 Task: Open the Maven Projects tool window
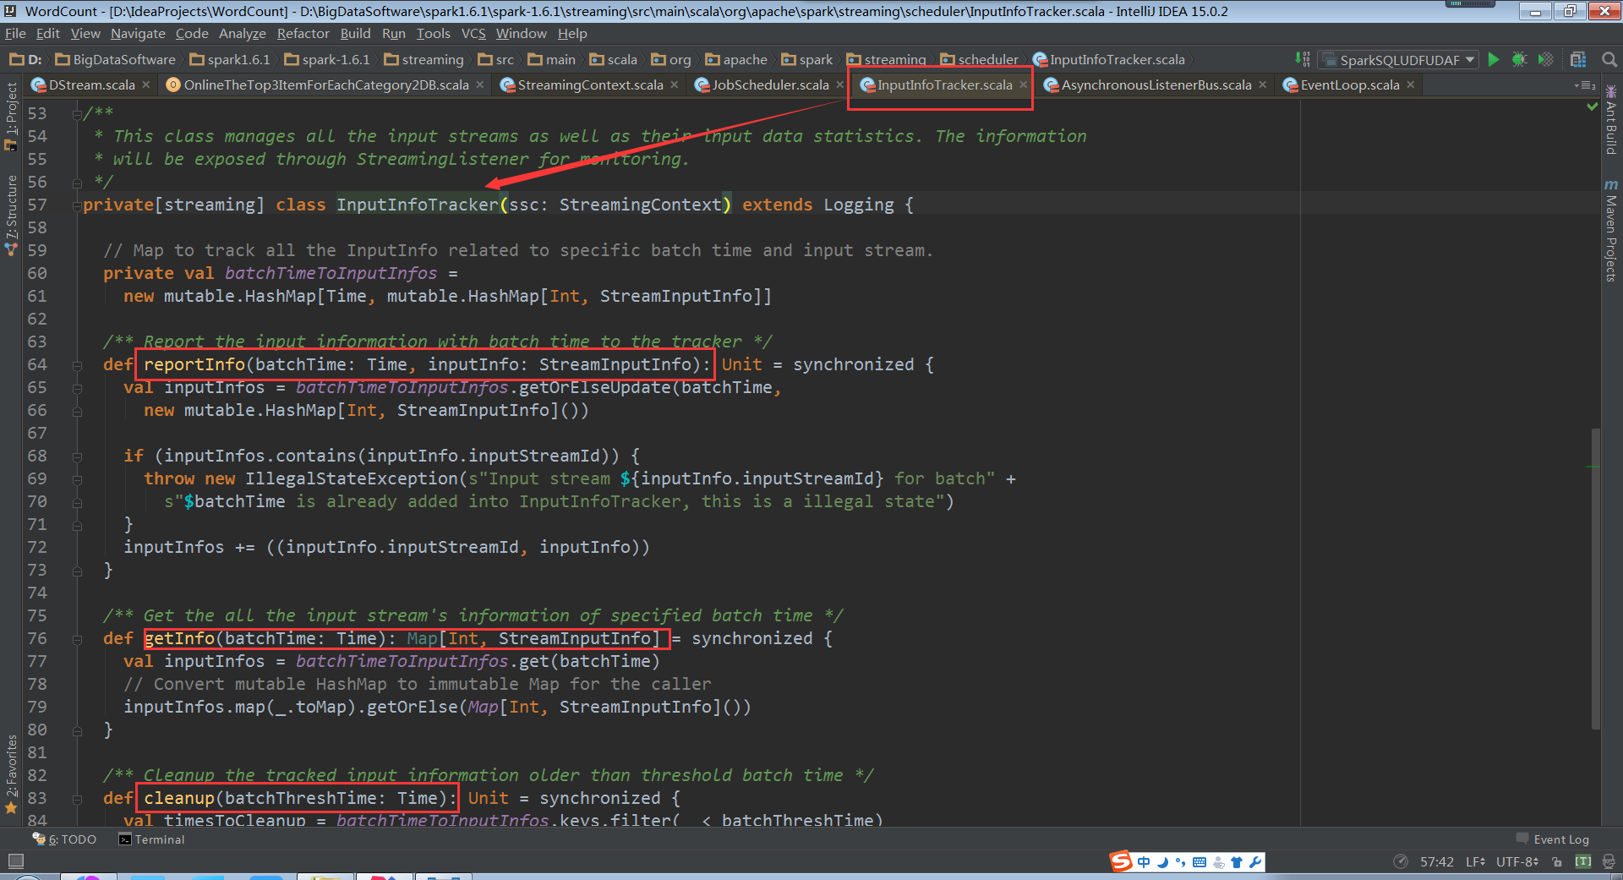[1610, 232]
